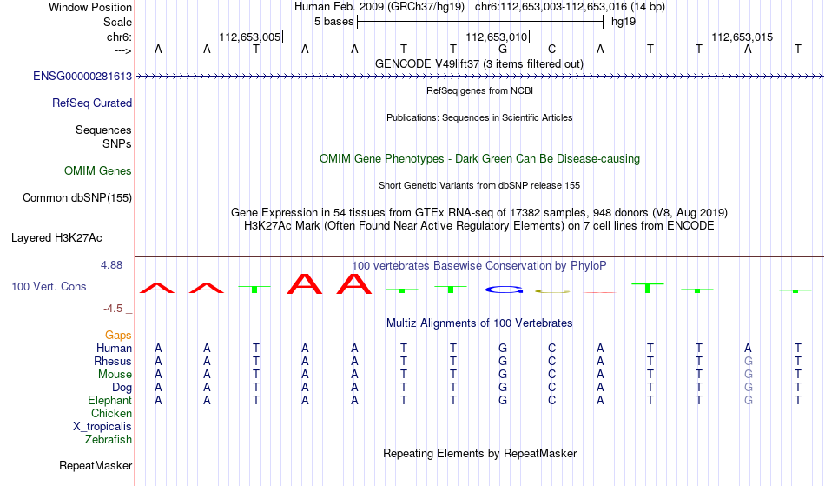Select the Chicken species label
This screenshot has height=486, width=825.
pyautogui.click(x=111, y=414)
